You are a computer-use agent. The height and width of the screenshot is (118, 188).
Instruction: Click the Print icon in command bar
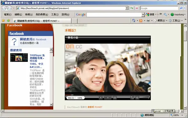[148, 21]
